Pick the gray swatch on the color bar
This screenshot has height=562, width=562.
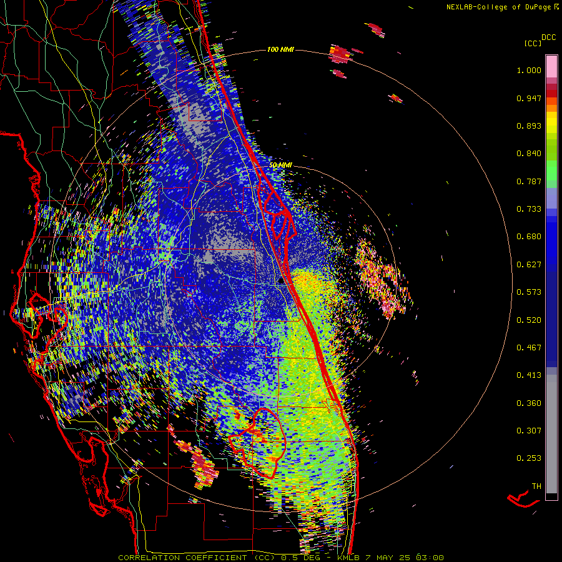[x=551, y=434]
